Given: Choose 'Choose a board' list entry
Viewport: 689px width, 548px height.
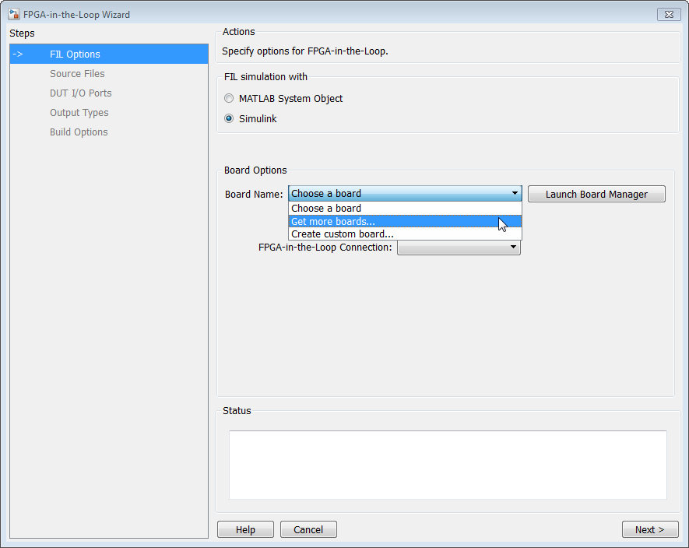Looking at the screenshot, I should click(x=405, y=209).
